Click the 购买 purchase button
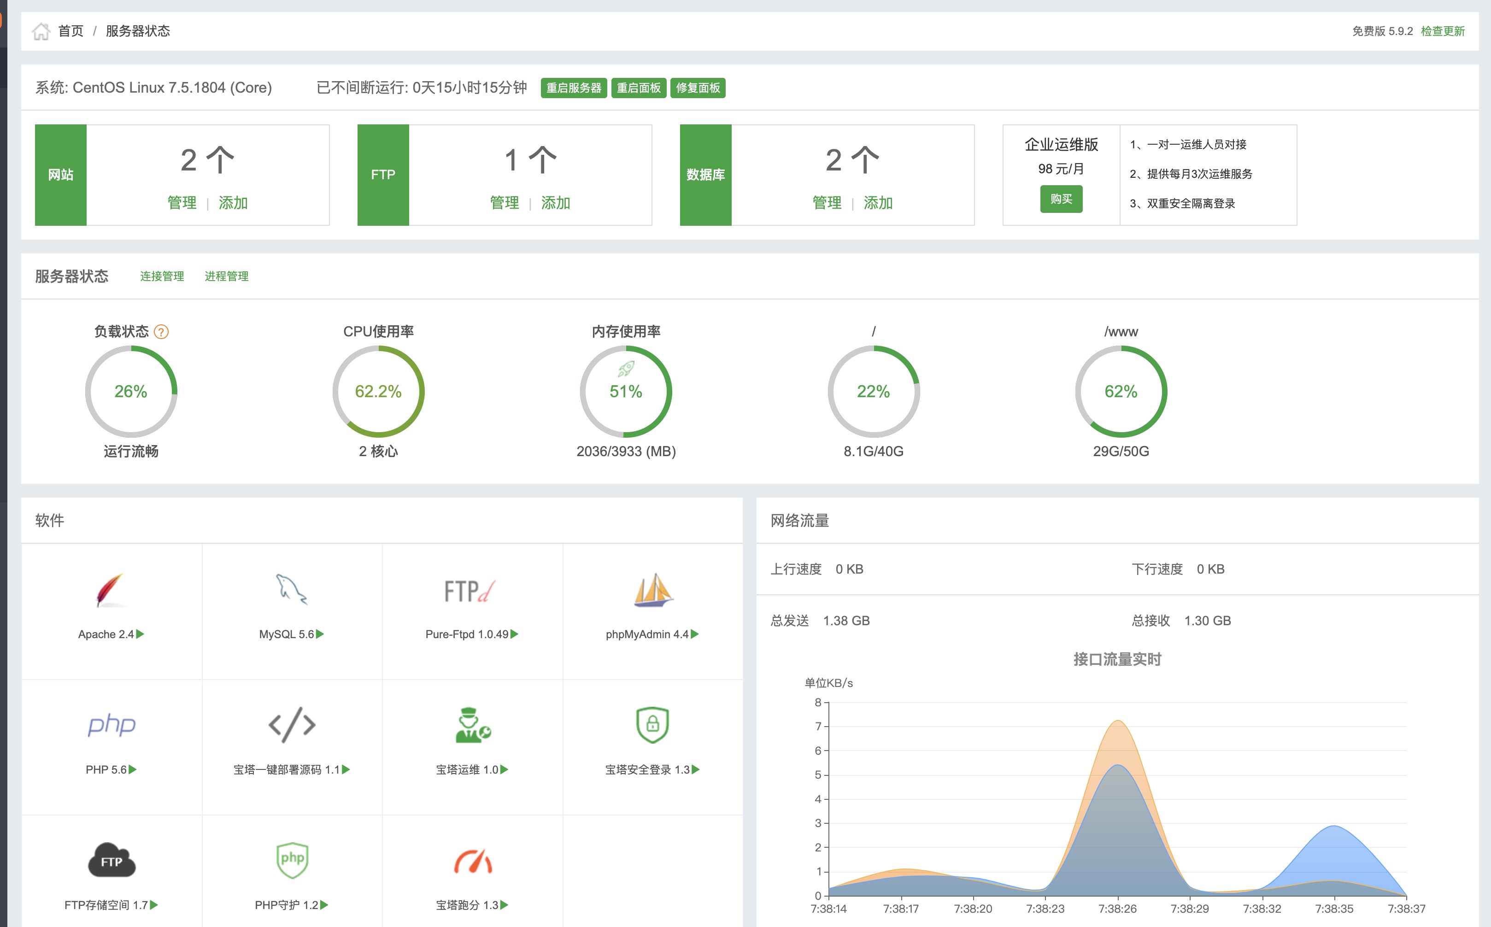The width and height of the screenshot is (1491, 927). 1061,199
